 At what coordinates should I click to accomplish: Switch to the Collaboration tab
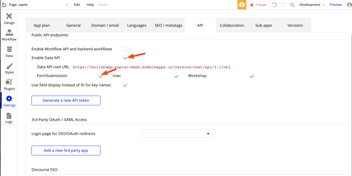pos(232,25)
